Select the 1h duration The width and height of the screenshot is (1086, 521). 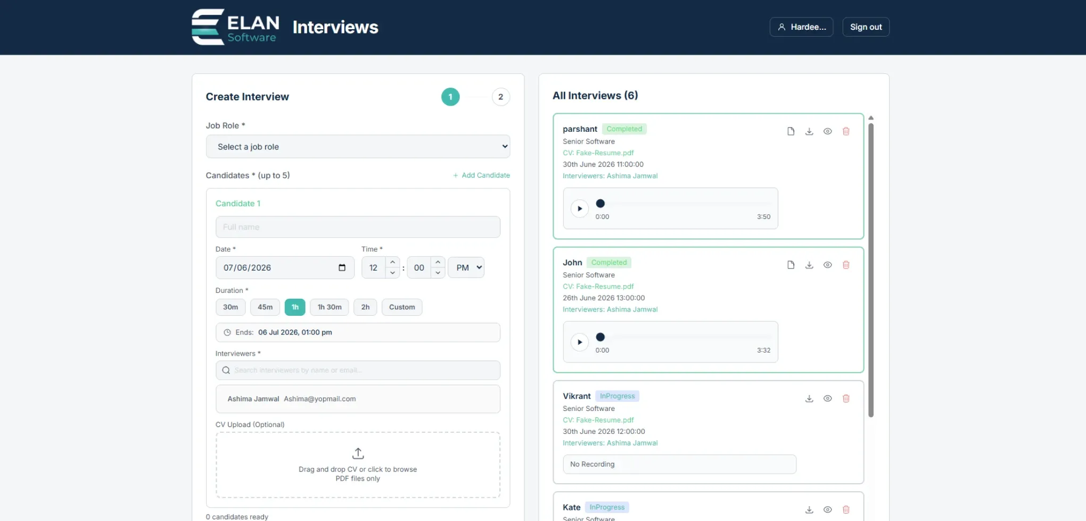tap(295, 307)
